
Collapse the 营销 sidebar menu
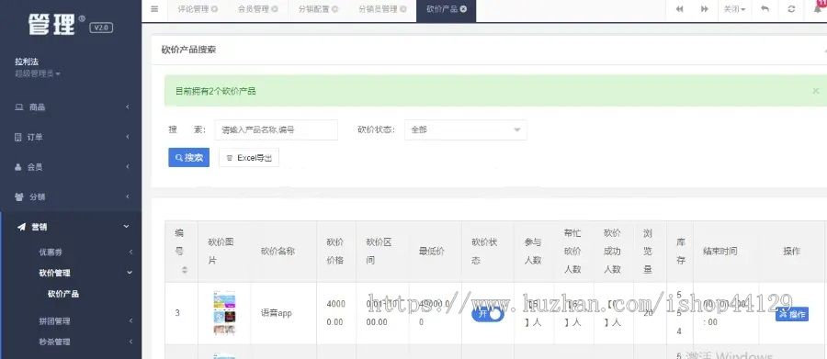pyautogui.click(x=71, y=227)
